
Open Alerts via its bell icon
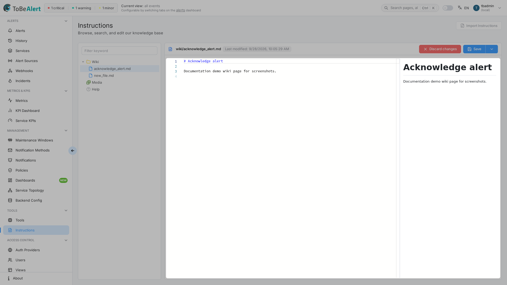(10, 31)
